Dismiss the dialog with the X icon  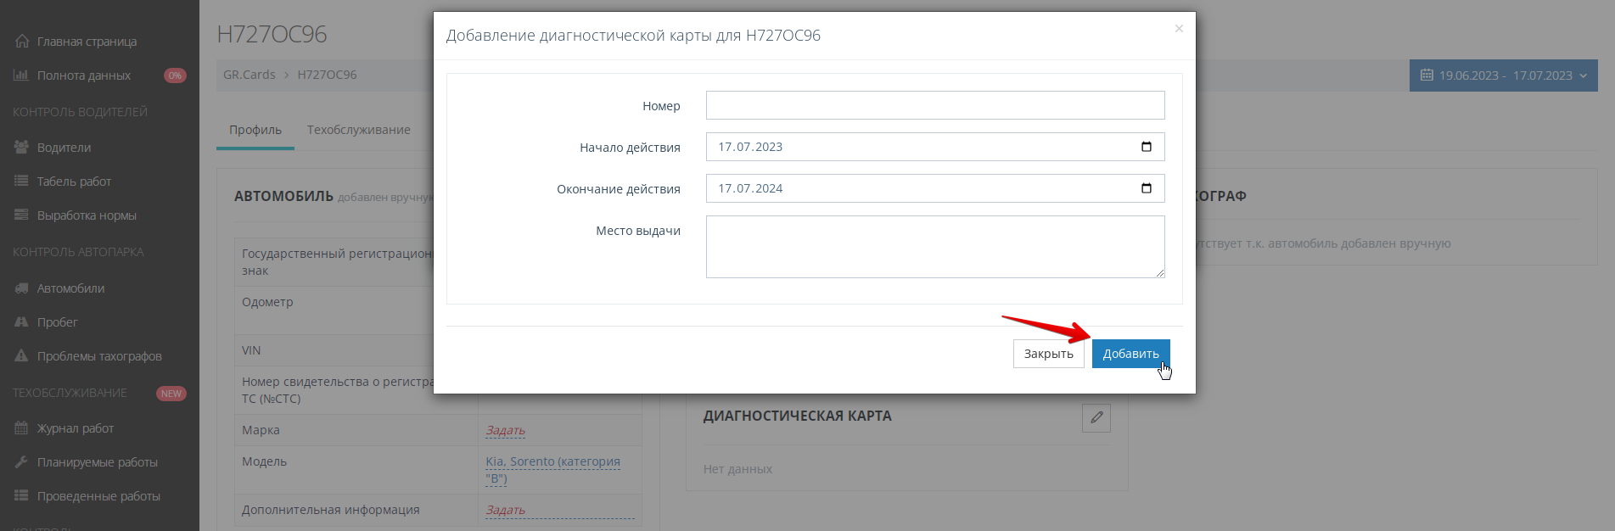click(1179, 29)
